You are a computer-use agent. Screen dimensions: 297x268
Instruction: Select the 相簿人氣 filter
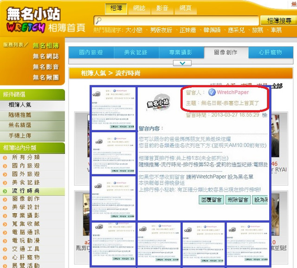[x=32, y=105]
